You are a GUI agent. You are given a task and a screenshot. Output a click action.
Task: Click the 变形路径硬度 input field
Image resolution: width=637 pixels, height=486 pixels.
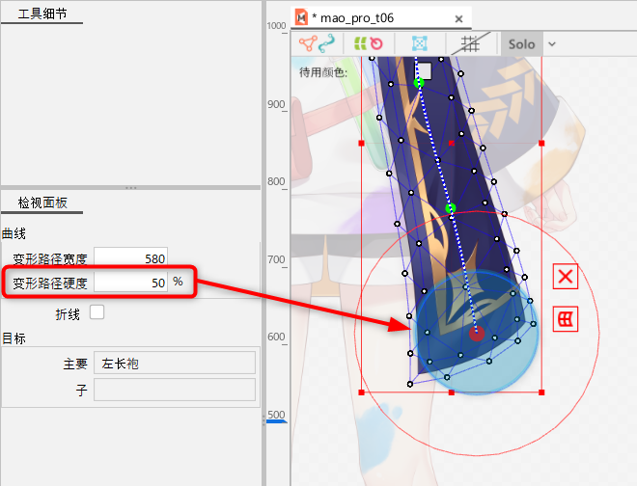pyautogui.click(x=130, y=282)
